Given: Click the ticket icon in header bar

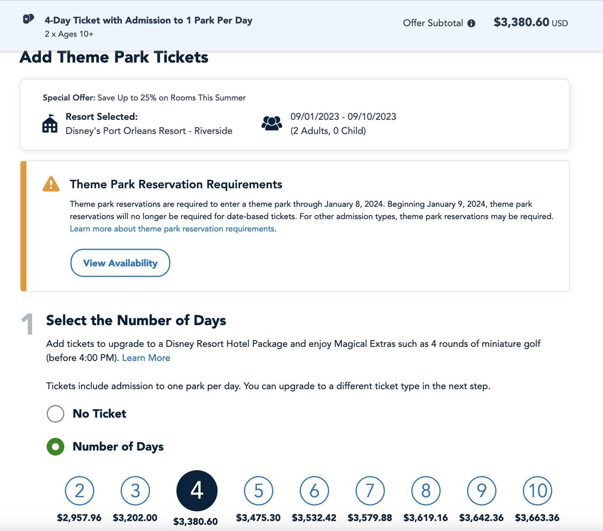Looking at the screenshot, I should (x=28, y=19).
